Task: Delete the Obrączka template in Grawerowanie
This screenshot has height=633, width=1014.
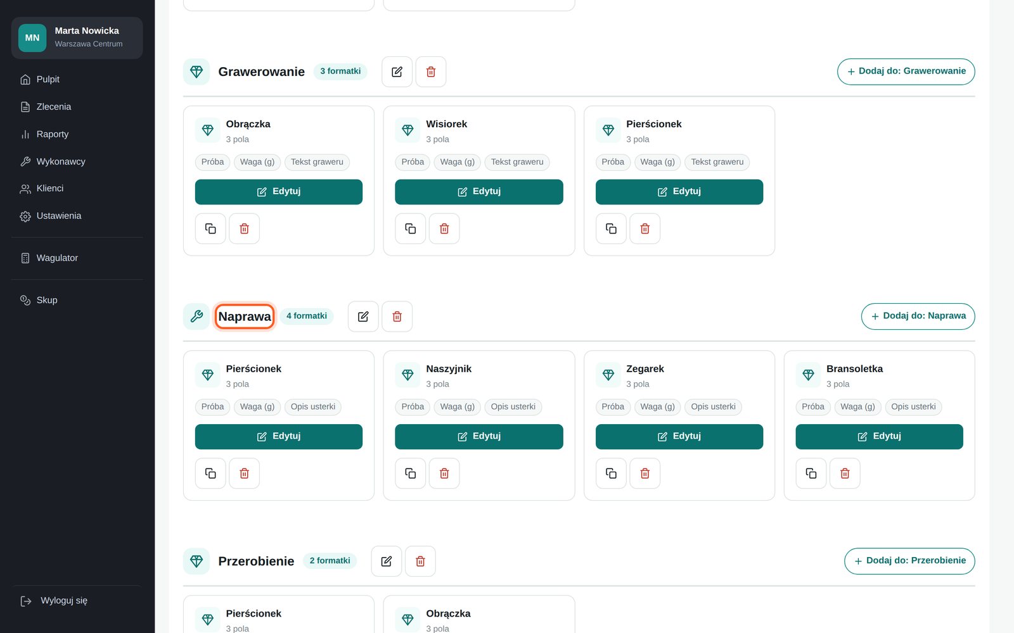Action: coord(244,229)
